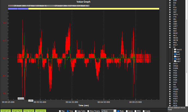Click the tree panel vertical scrollbar
Image resolution: width=188 pixels, height=112 pixels.
(x=187, y=47)
